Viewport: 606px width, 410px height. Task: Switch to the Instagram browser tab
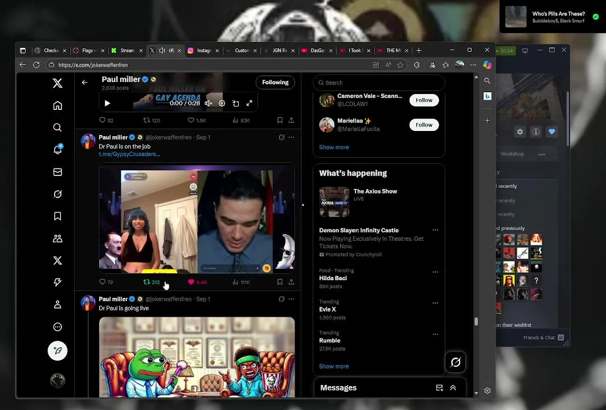tap(203, 51)
